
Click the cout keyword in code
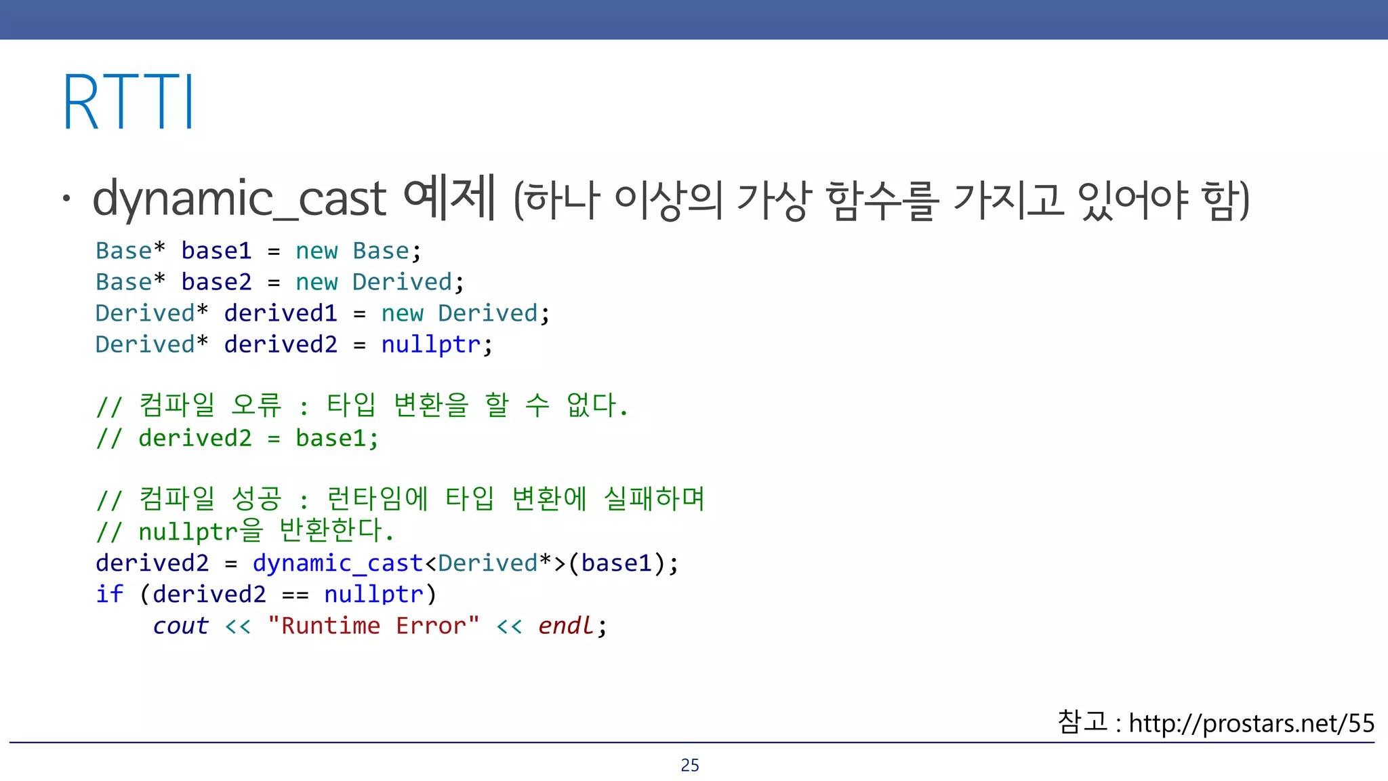tap(180, 626)
